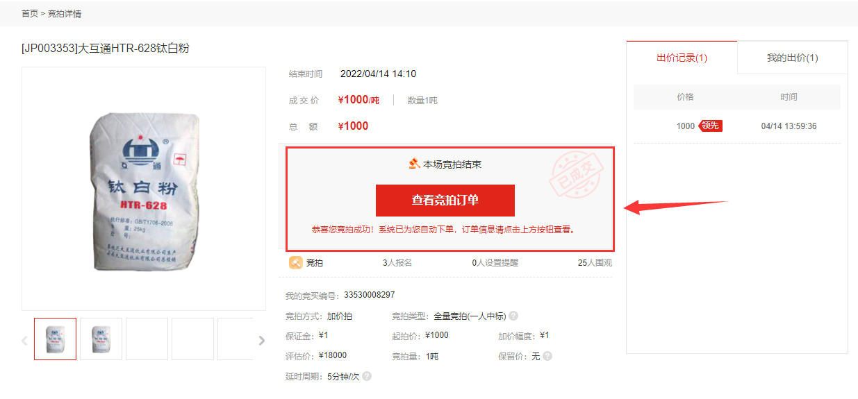Click the 数量1吨 text
The height and width of the screenshot is (399, 858).
pos(422,101)
